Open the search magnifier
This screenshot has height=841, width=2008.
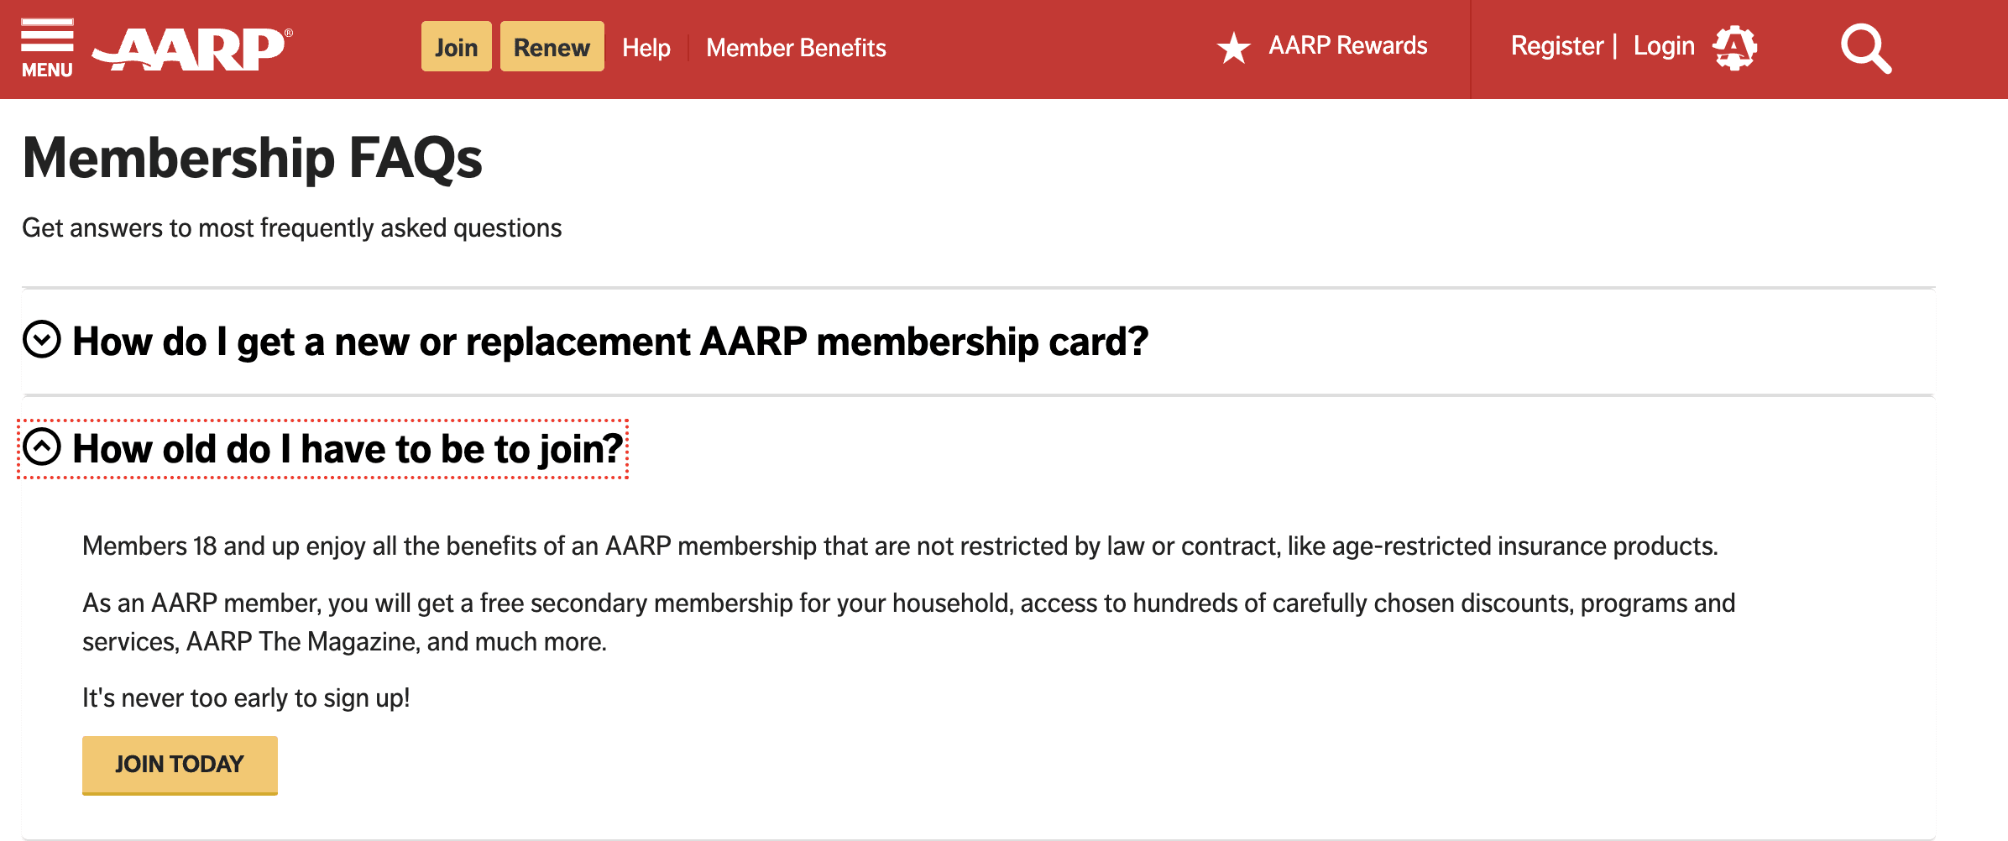pos(1865,48)
